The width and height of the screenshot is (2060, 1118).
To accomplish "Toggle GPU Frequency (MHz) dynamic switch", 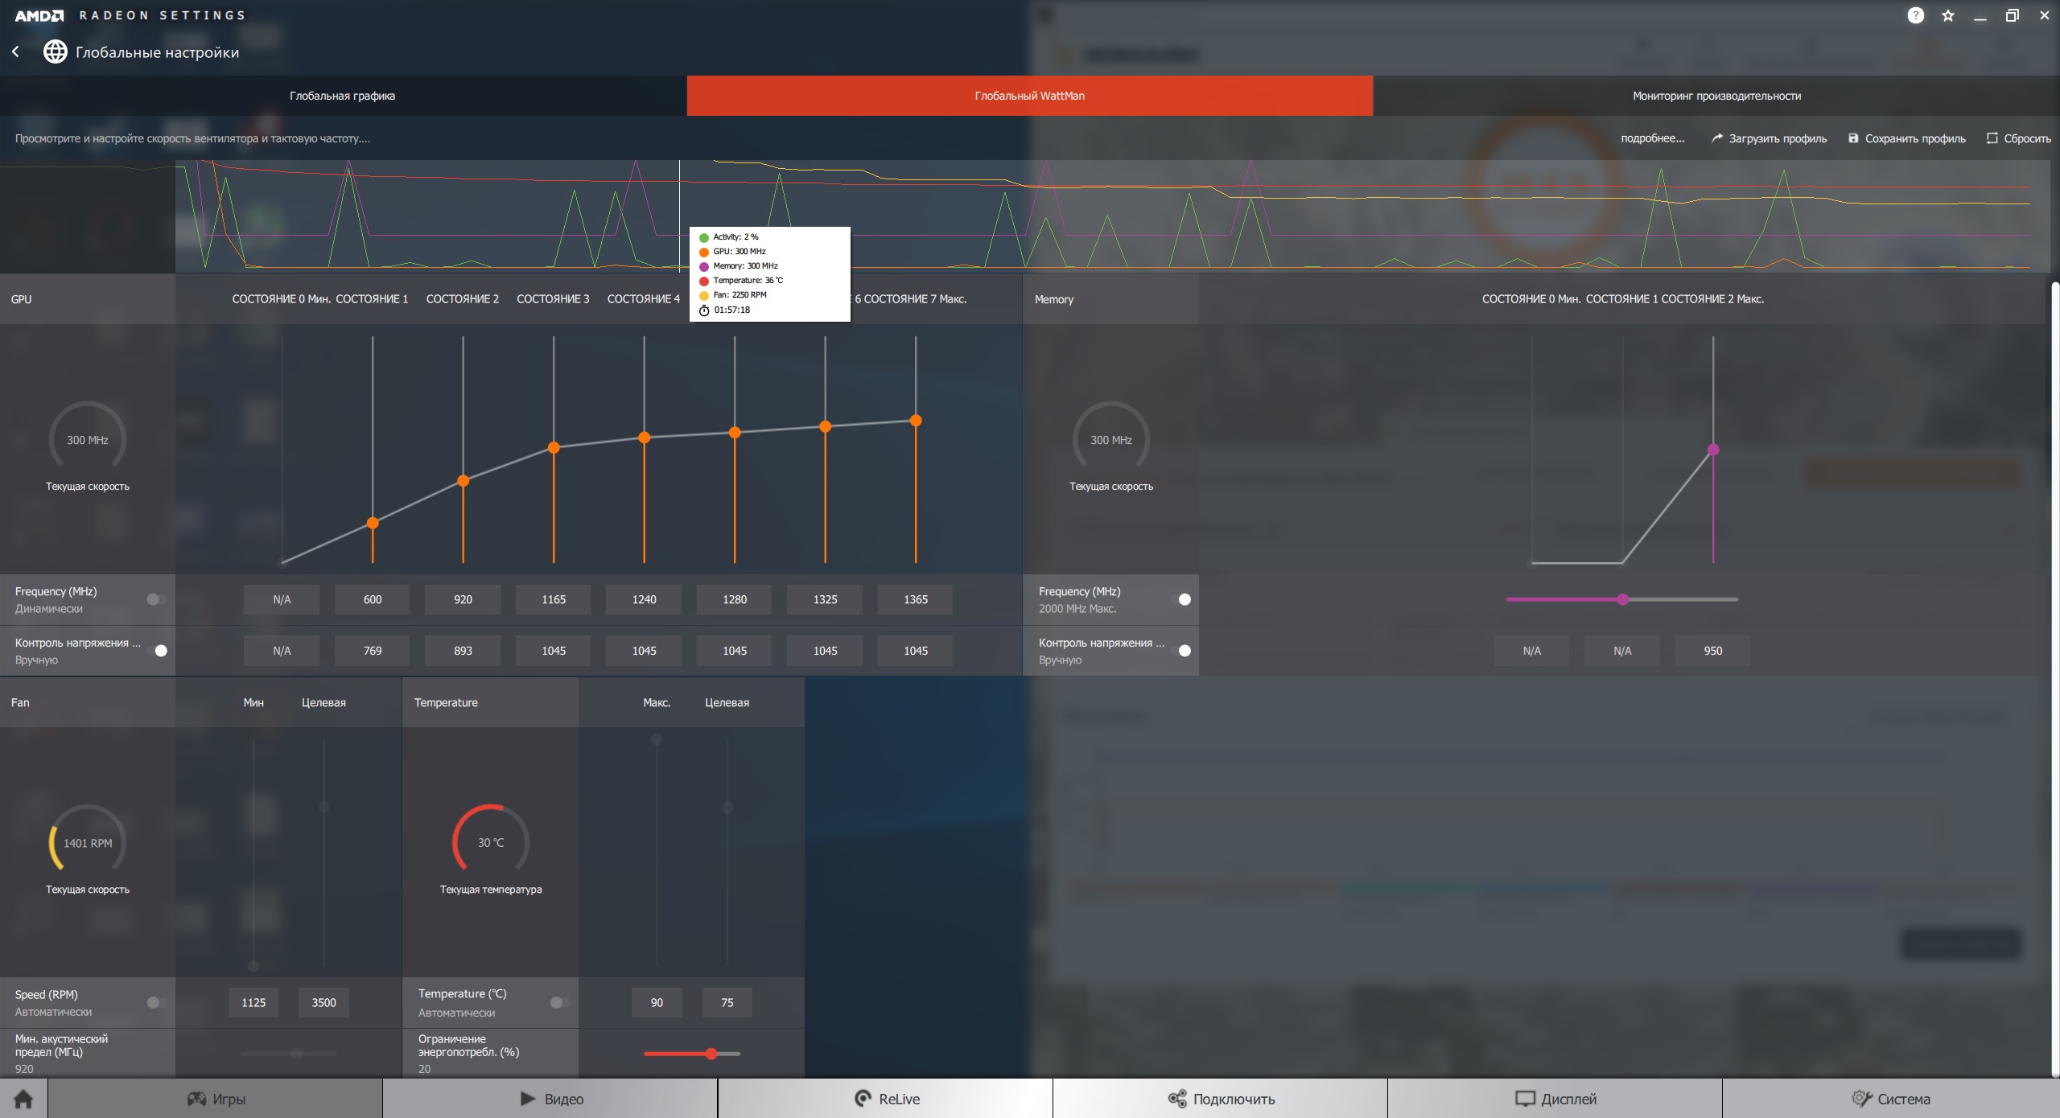I will tap(156, 599).
